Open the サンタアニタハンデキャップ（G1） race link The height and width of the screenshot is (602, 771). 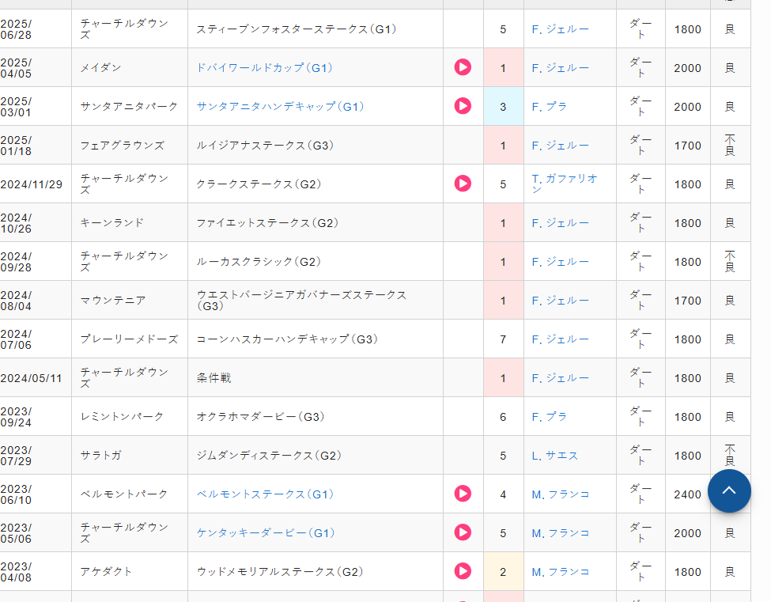click(281, 107)
